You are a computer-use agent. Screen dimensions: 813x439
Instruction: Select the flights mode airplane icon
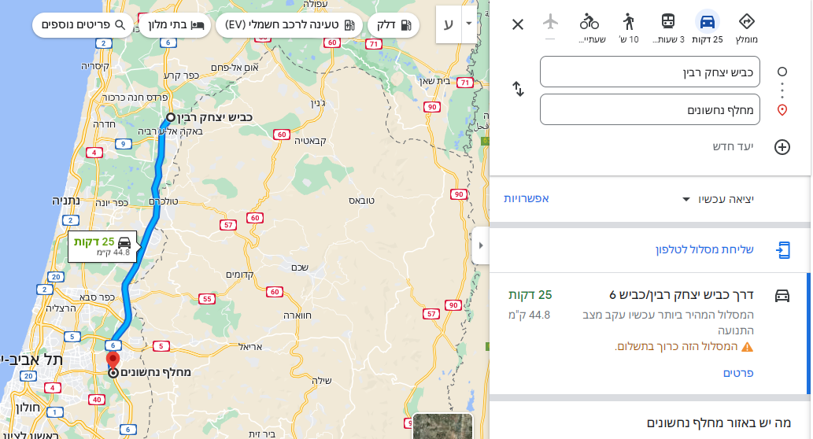550,22
